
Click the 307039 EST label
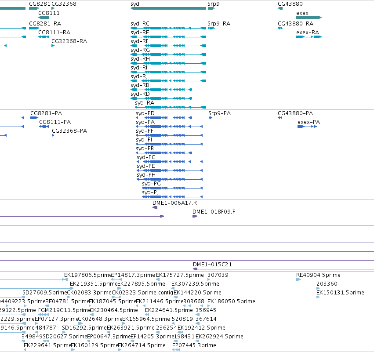click(x=218, y=275)
